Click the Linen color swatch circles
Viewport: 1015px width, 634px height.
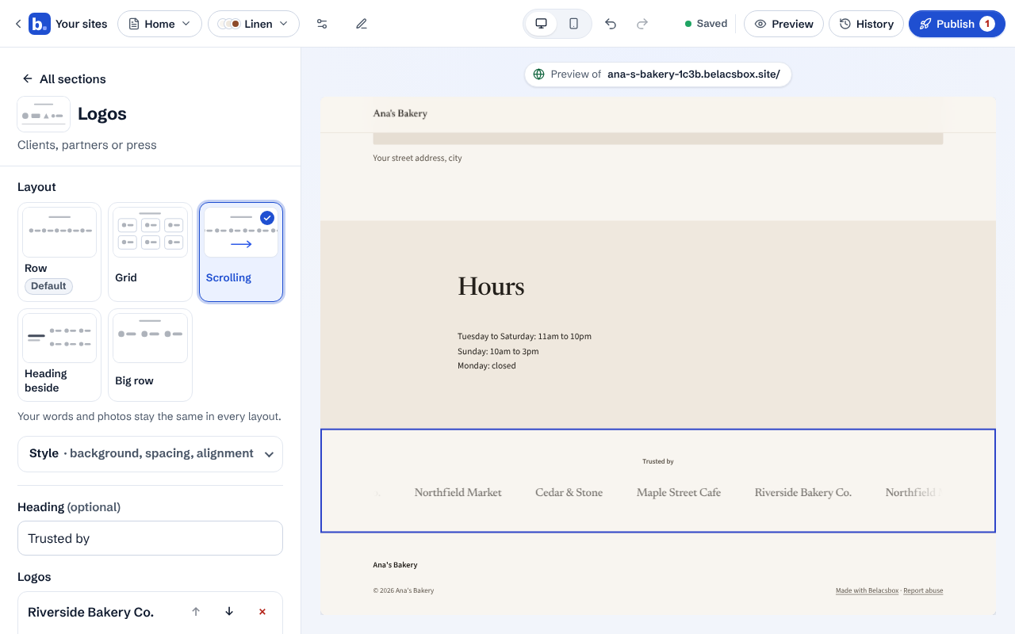pyautogui.click(x=228, y=24)
